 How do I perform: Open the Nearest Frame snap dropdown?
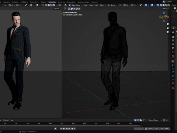tap(155, 120)
